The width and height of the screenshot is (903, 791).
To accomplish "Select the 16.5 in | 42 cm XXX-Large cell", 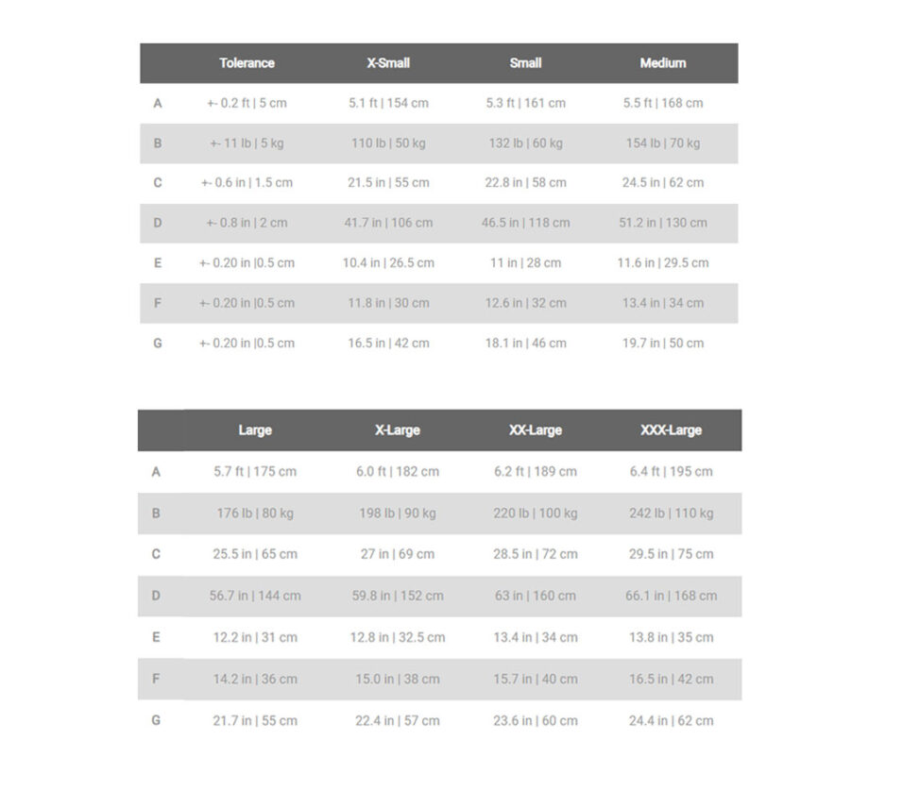I will pos(671,679).
